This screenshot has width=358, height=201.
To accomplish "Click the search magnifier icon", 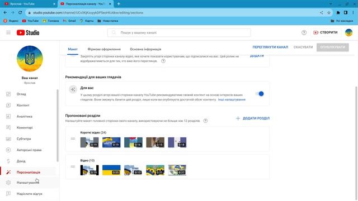I will (114, 32).
